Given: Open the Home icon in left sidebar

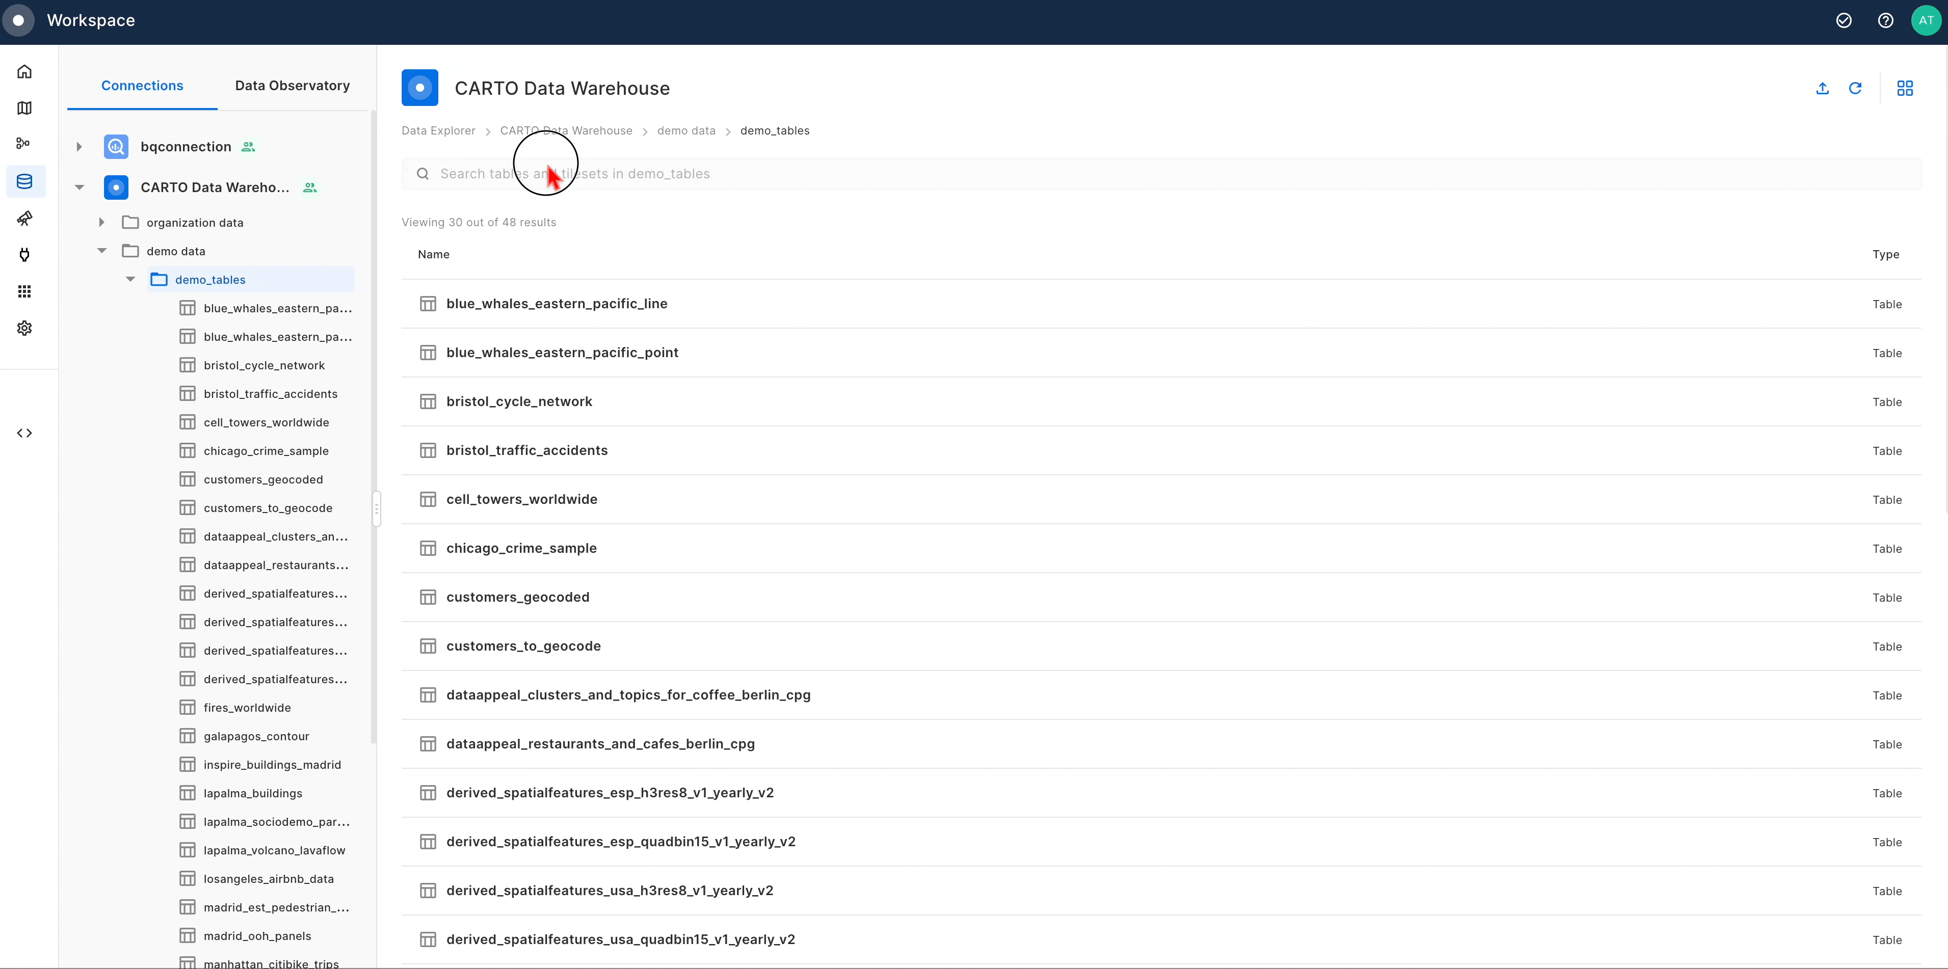Looking at the screenshot, I should [24, 72].
